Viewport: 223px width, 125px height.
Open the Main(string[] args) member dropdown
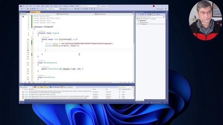click(x=114, y=14)
